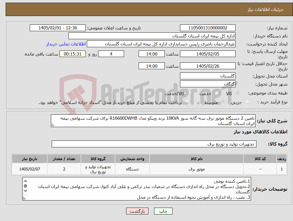This screenshot has height=221, width=293.
Task: Click price validity date 1405/02/26
Action: click(208, 66)
